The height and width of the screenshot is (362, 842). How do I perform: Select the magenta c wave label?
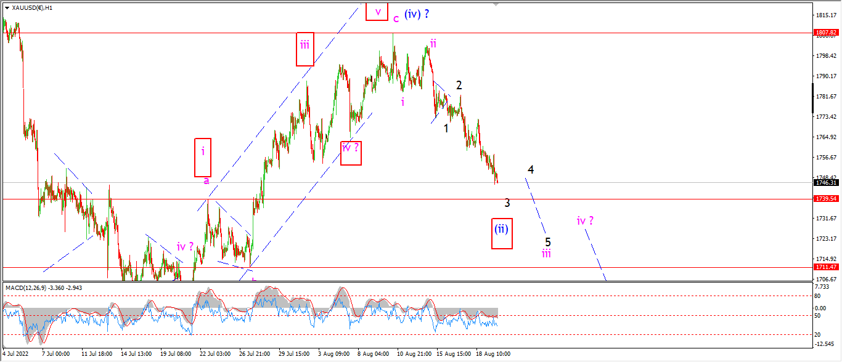click(x=396, y=18)
